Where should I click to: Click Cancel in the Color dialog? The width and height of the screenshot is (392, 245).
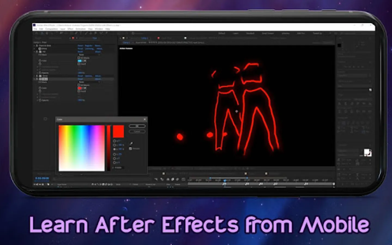tap(137, 131)
